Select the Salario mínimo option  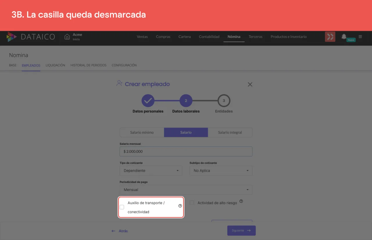pyautogui.click(x=142, y=132)
